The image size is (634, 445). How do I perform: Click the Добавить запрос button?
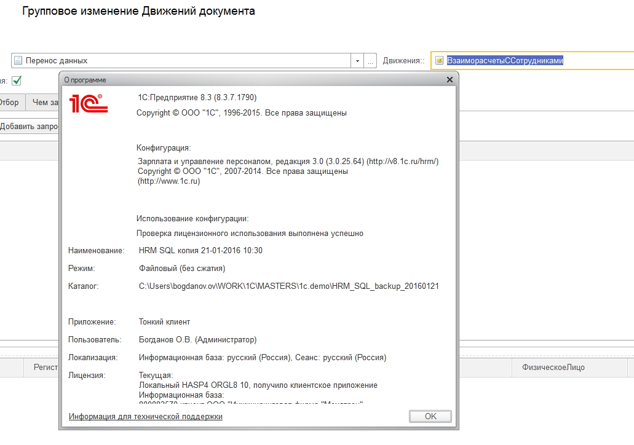(28, 126)
